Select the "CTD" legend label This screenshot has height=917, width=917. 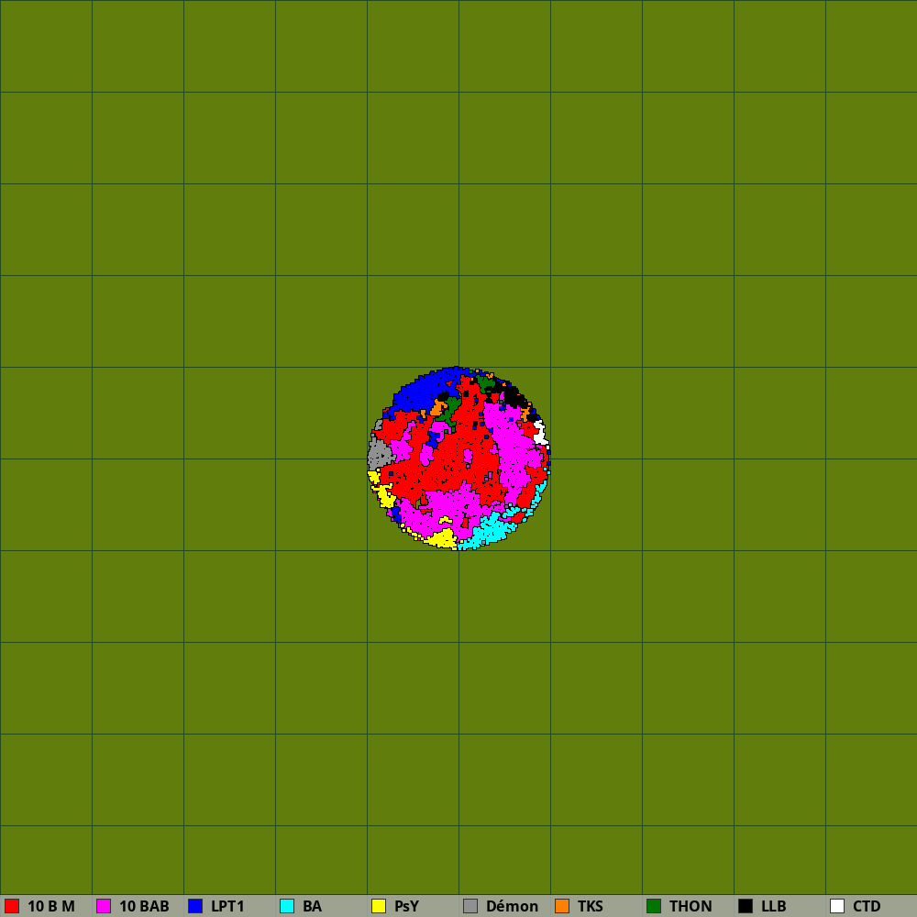click(x=867, y=906)
